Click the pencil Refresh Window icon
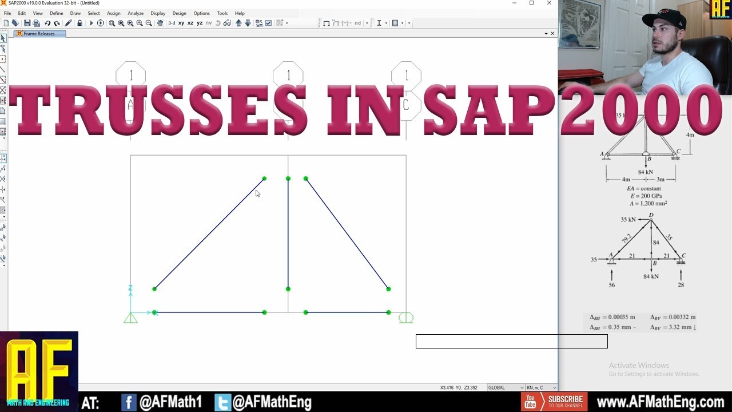The image size is (732, 412). [68, 23]
